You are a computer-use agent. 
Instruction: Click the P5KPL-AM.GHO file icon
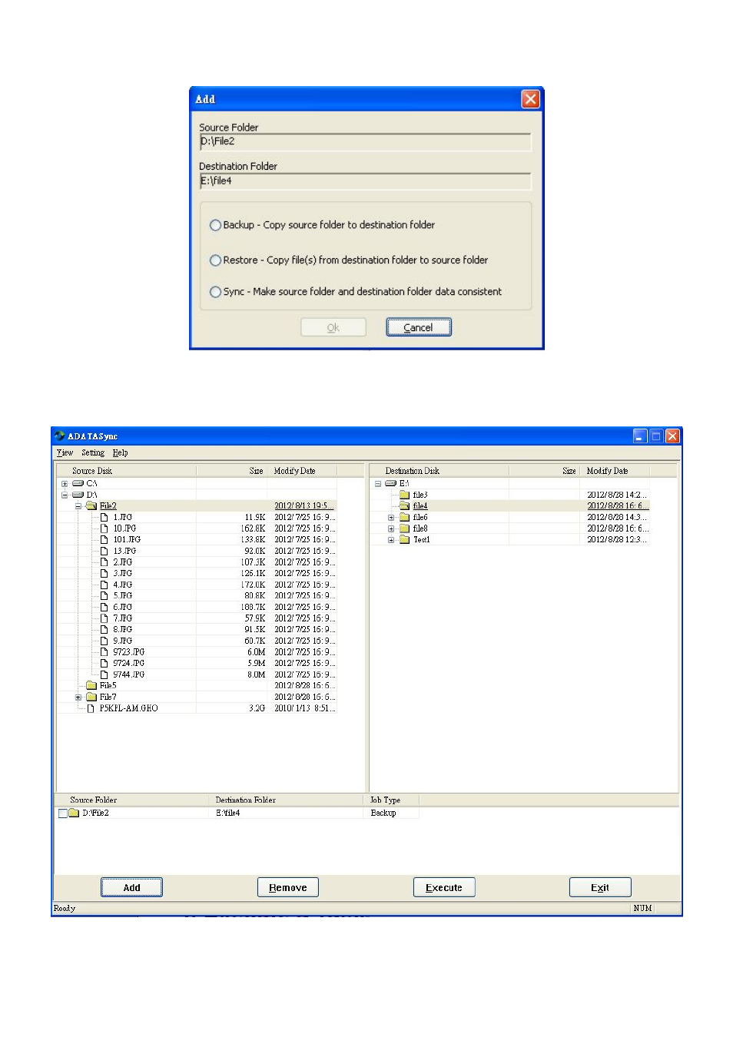91,708
